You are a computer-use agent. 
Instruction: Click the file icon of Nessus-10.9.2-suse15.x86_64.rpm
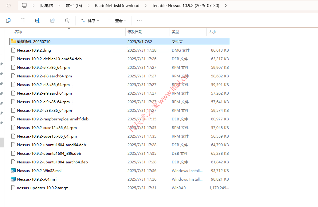point(13,136)
